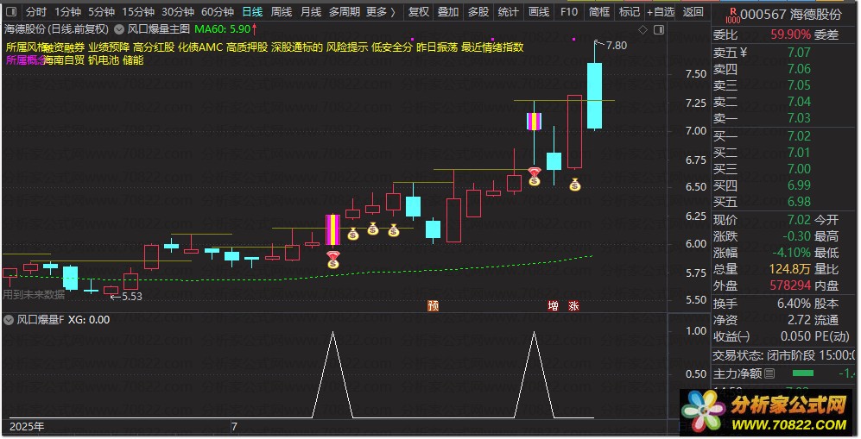Click the 风险提示 tag

click(347, 47)
